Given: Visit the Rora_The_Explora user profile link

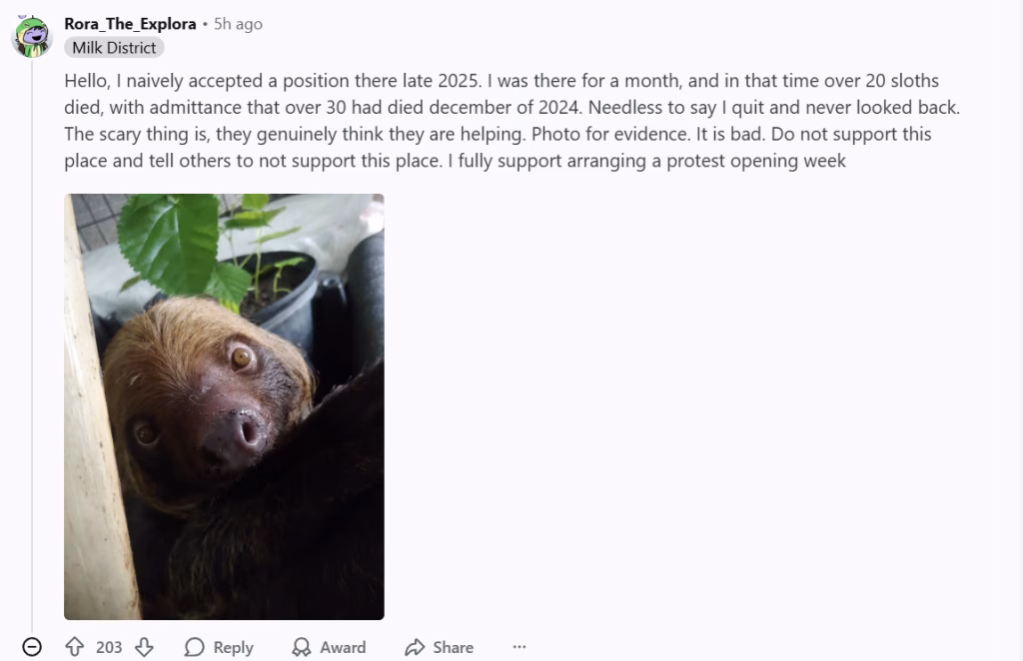Looking at the screenshot, I should (x=130, y=24).
